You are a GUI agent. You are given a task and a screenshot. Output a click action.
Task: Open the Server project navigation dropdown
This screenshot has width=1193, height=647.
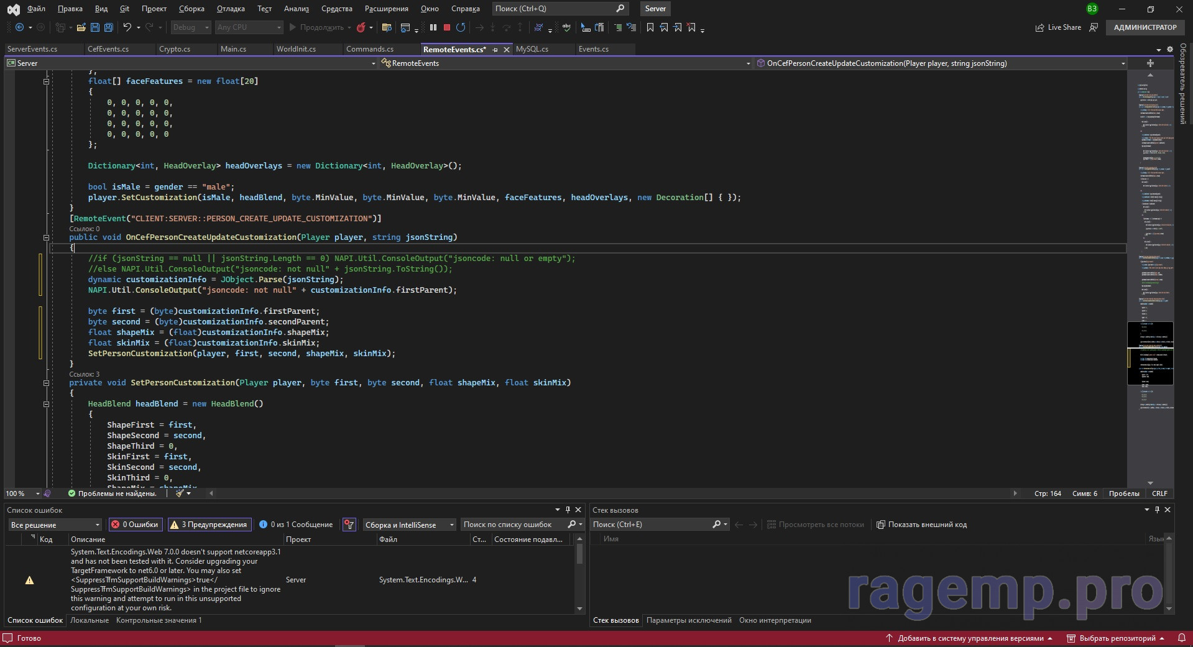[x=191, y=63]
